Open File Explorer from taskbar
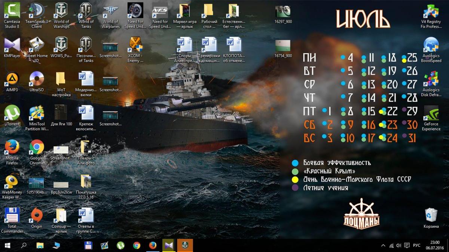This screenshot has width=449, height=252. [40, 245]
